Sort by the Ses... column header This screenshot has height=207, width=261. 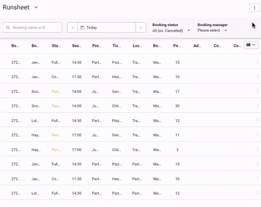pyautogui.click(x=77, y=46)
